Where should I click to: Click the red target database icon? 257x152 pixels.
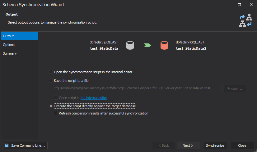pyautogui.click(x=164, y=45)
